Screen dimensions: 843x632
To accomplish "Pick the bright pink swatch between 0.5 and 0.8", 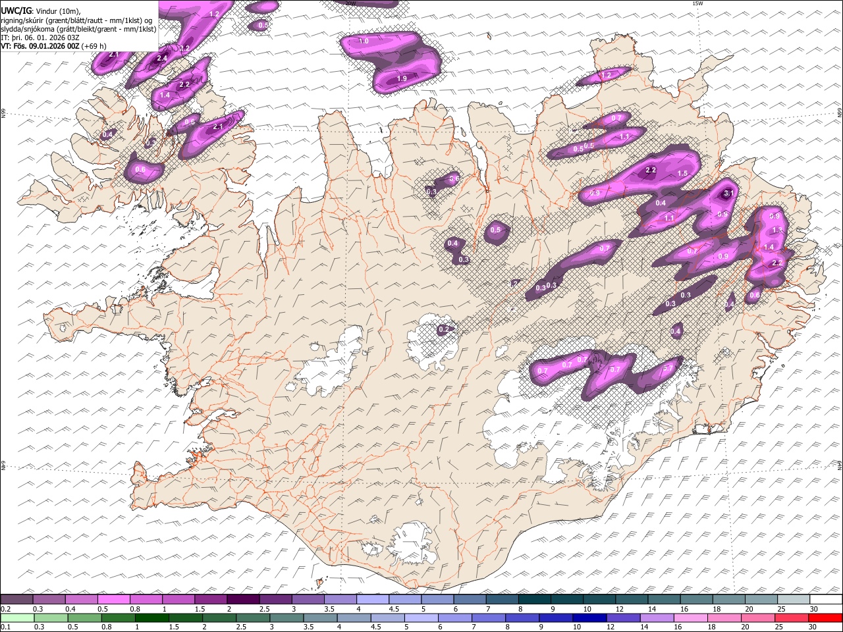I will tap(113, 599).
